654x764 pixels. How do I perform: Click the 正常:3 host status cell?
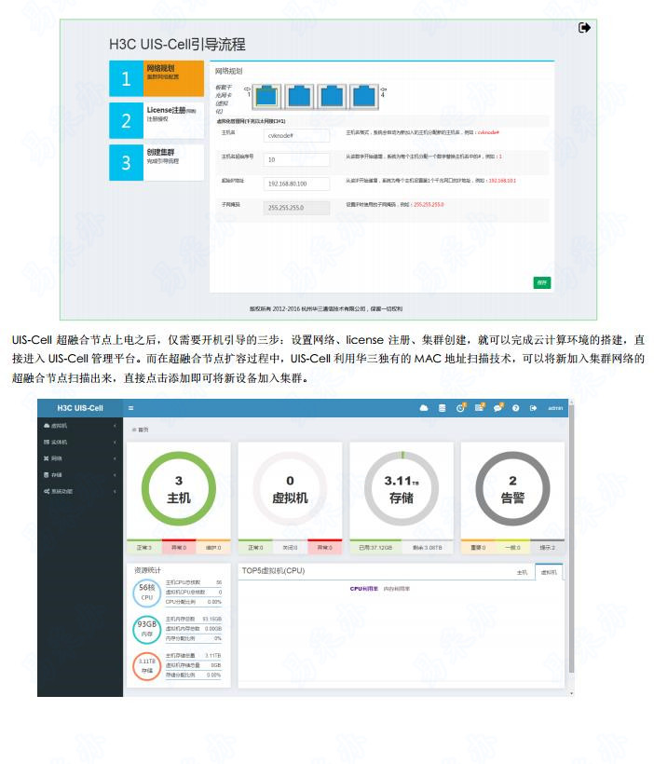point(144,548)
